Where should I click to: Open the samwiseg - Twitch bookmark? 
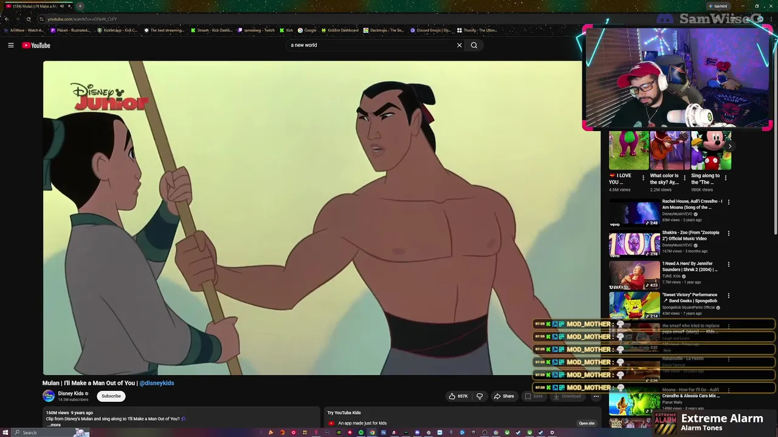(256, 30)
